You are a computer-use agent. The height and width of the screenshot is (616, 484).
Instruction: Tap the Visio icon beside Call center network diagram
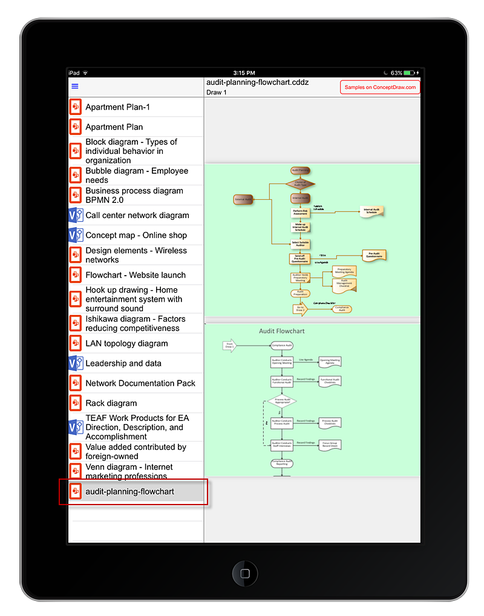pyautogui.click(x=75, y=215)
